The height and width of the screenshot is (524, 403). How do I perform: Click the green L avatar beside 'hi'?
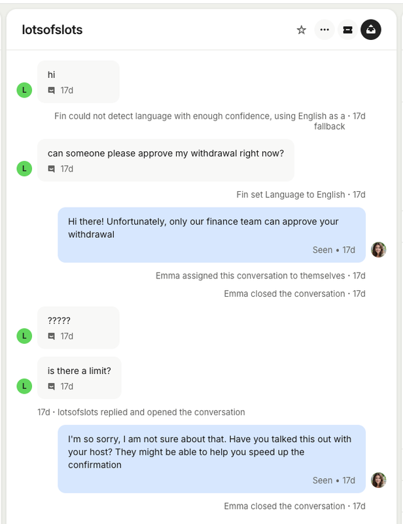coord(24,90)
